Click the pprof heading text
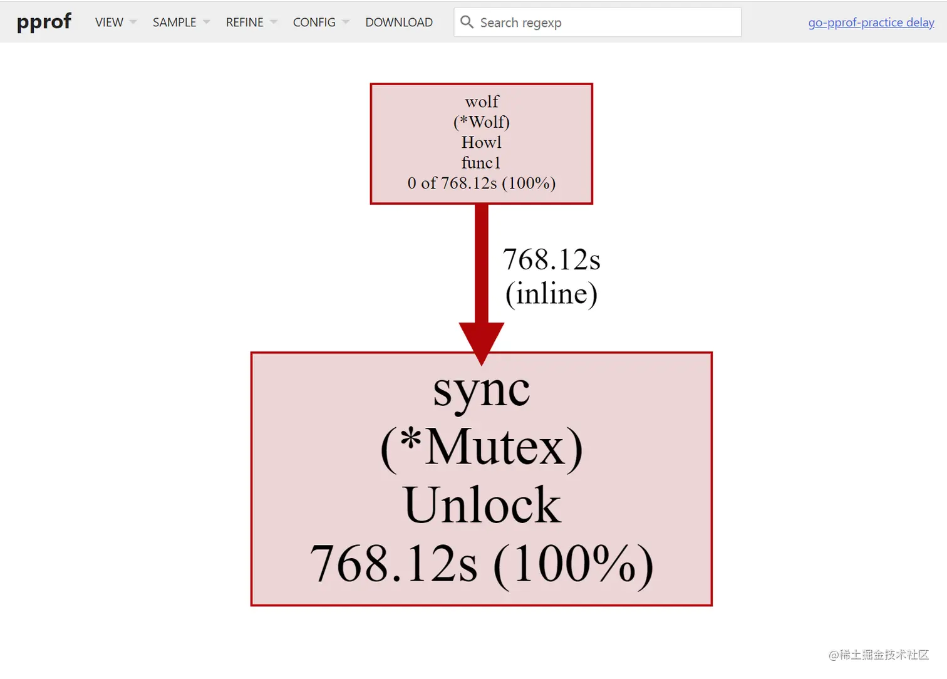The width and height of the screenshot is (947, 679). [44, 22]
